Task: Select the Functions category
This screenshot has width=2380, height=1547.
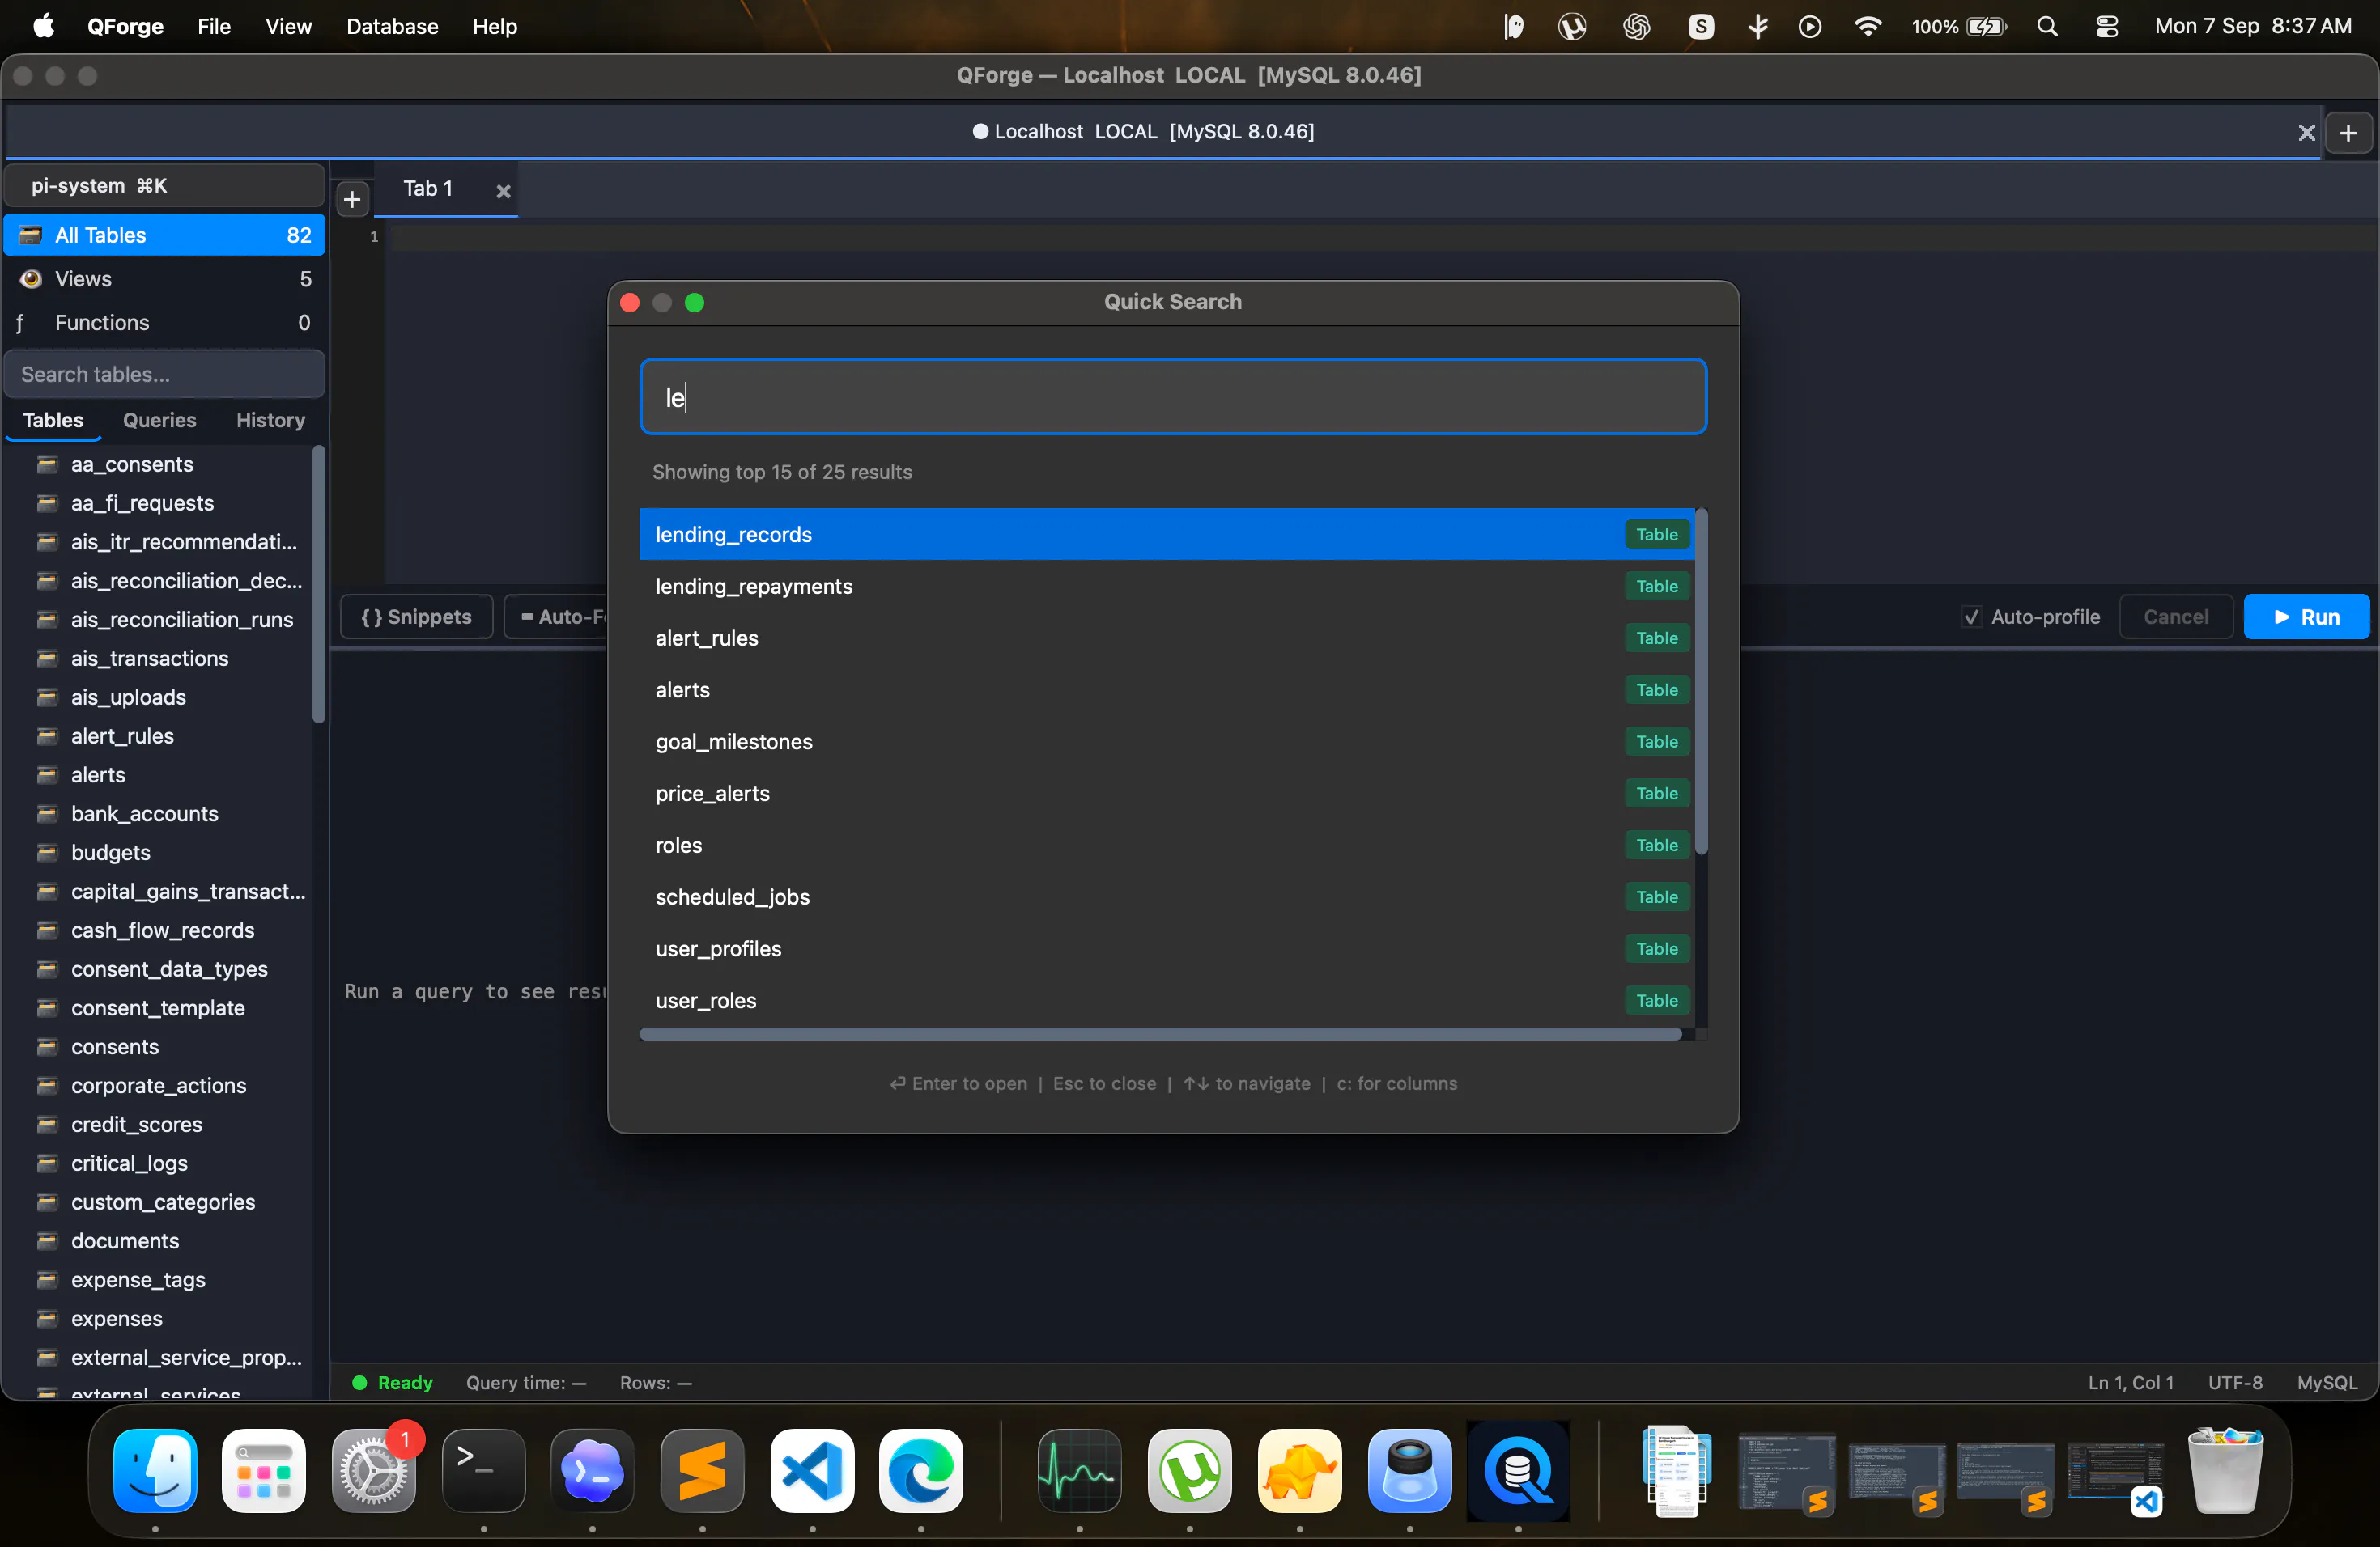Action: coord(165,323)
